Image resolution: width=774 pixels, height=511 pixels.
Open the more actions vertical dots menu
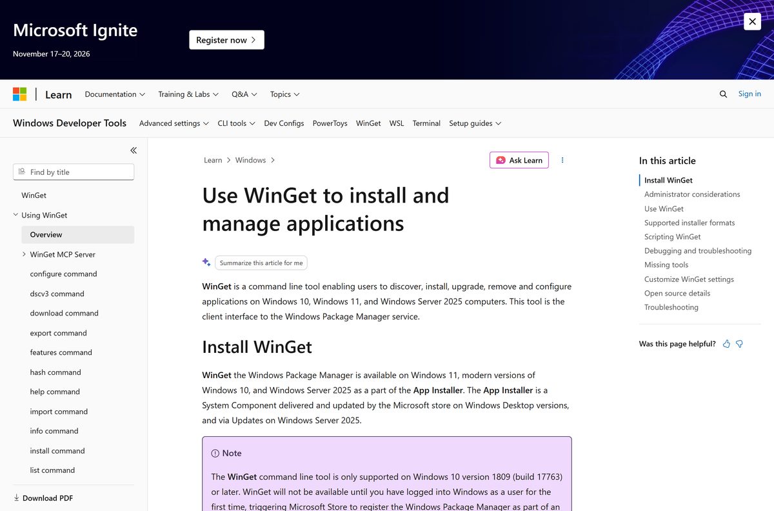coord(562,160)
